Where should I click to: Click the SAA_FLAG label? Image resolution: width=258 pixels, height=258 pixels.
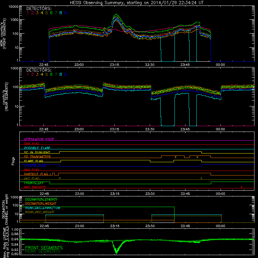coord(32,170)
